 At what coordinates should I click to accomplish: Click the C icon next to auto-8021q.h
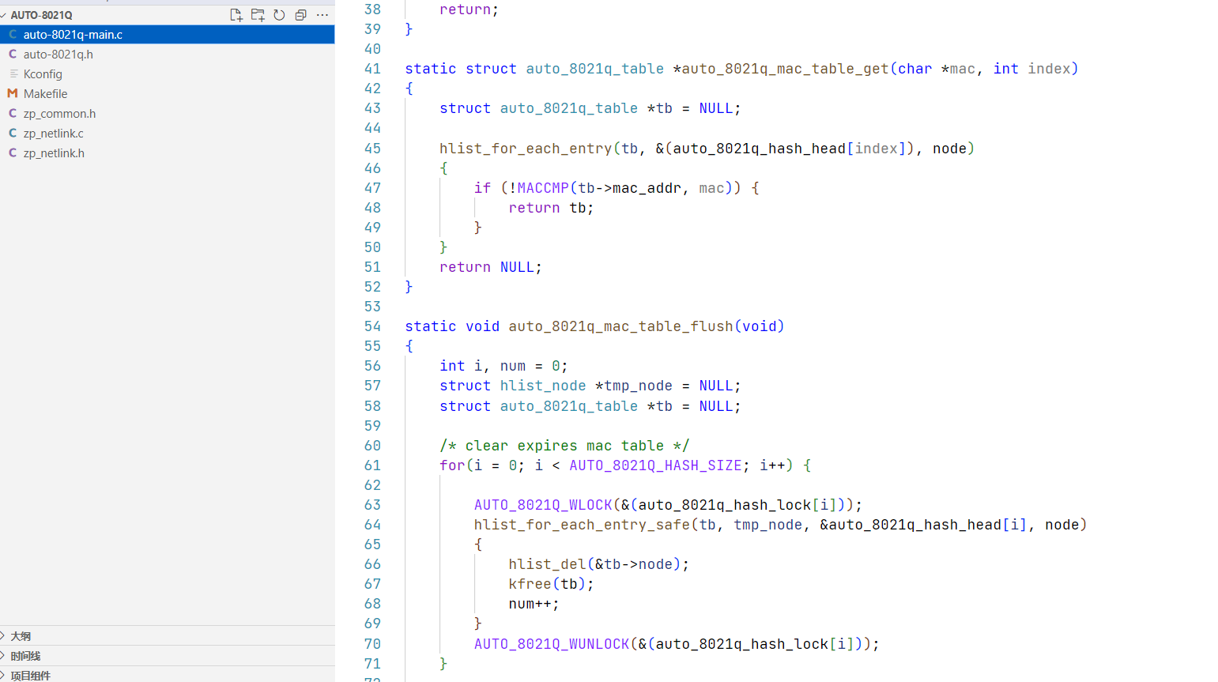[13, 55]
